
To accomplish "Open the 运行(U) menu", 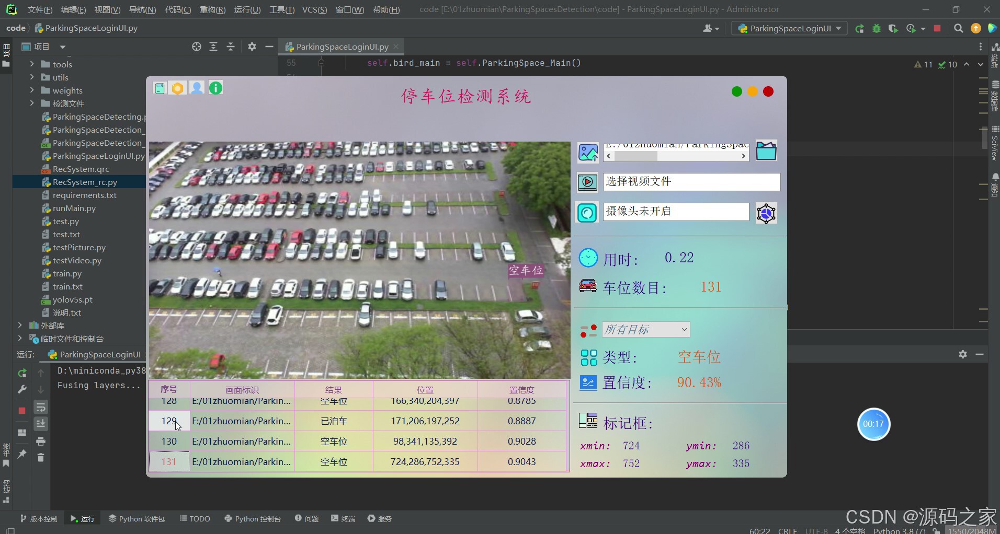I will (x=247, y=9).
